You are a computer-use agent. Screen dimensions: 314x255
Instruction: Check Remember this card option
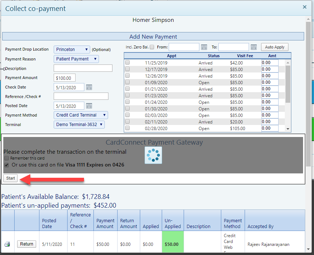(x=6, y=158)
